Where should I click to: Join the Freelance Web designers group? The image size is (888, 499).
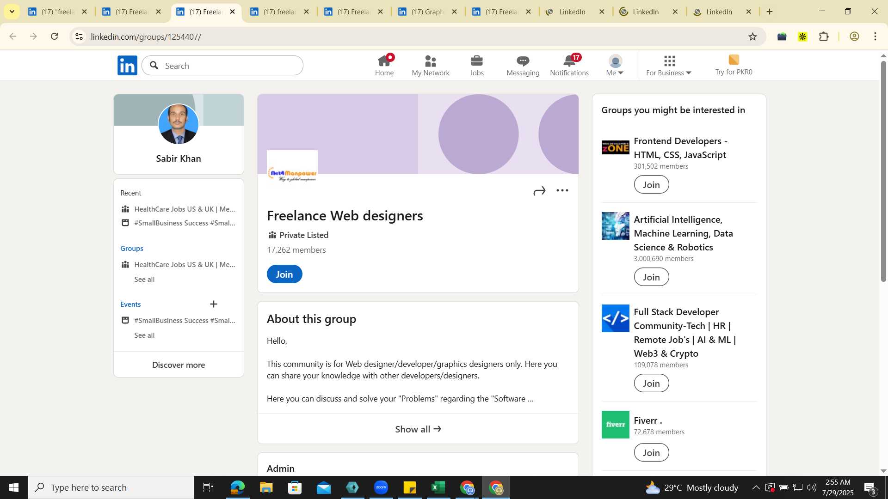click(x=284, y=274)
